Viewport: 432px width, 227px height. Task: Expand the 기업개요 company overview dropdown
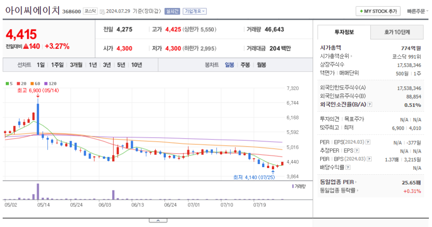[195, 11]
